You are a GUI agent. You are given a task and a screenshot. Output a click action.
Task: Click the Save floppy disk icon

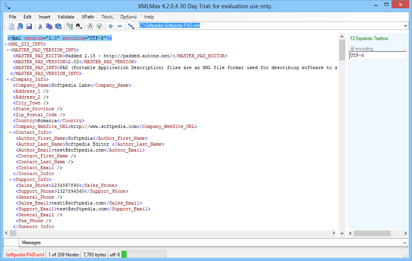coord(29,26)
